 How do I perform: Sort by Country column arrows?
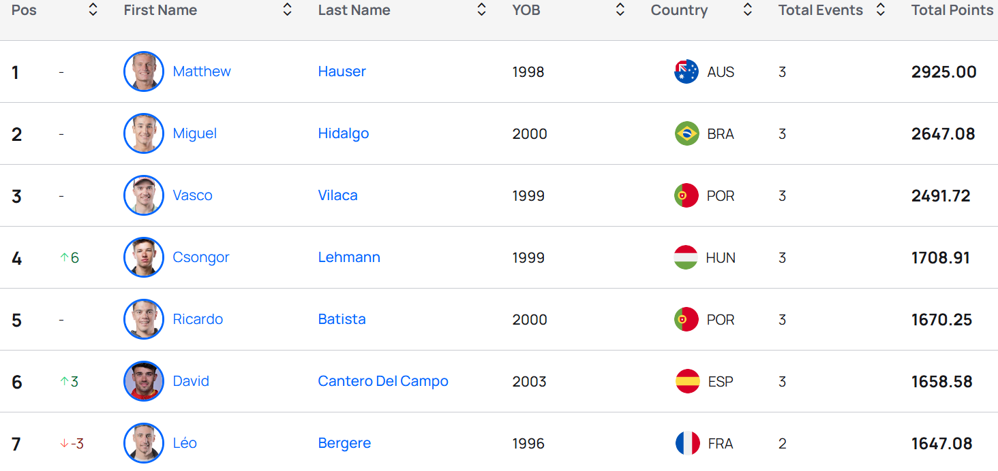[x=748, y=10]
